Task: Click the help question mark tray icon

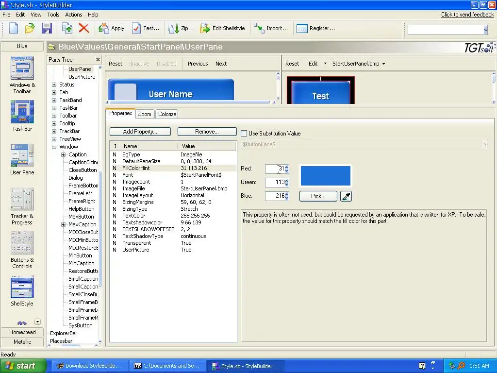Action: [422, 366]
